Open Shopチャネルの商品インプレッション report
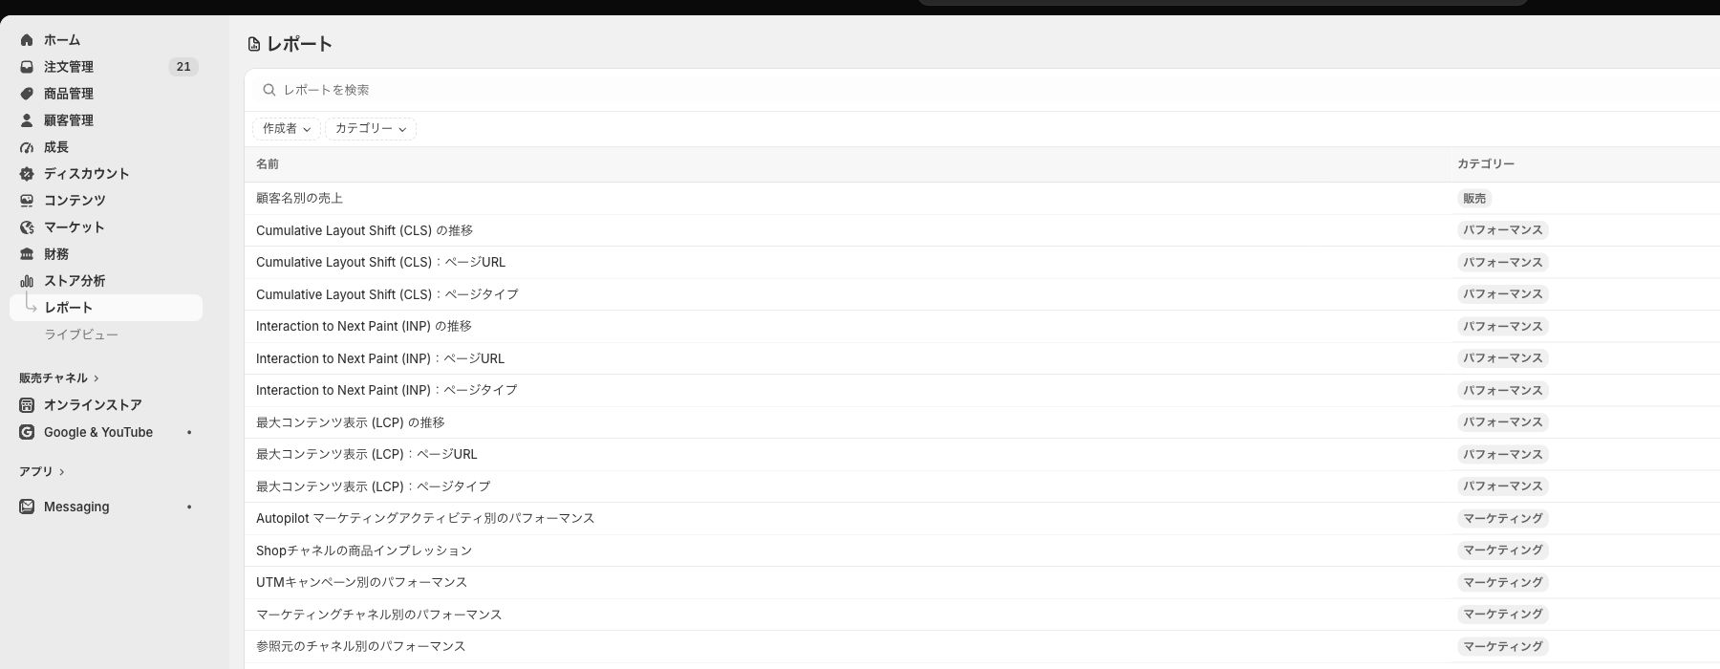 364,550
